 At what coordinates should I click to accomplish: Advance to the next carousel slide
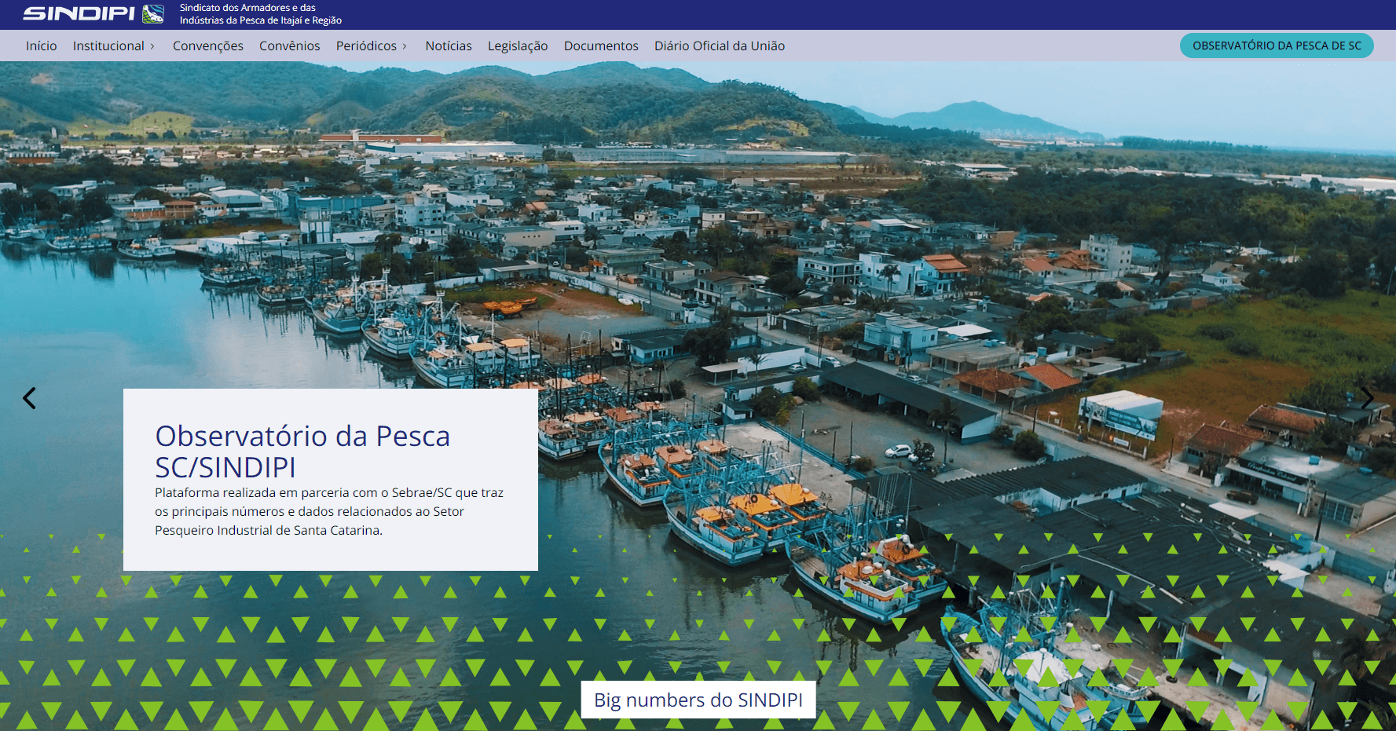[1367, 398]
